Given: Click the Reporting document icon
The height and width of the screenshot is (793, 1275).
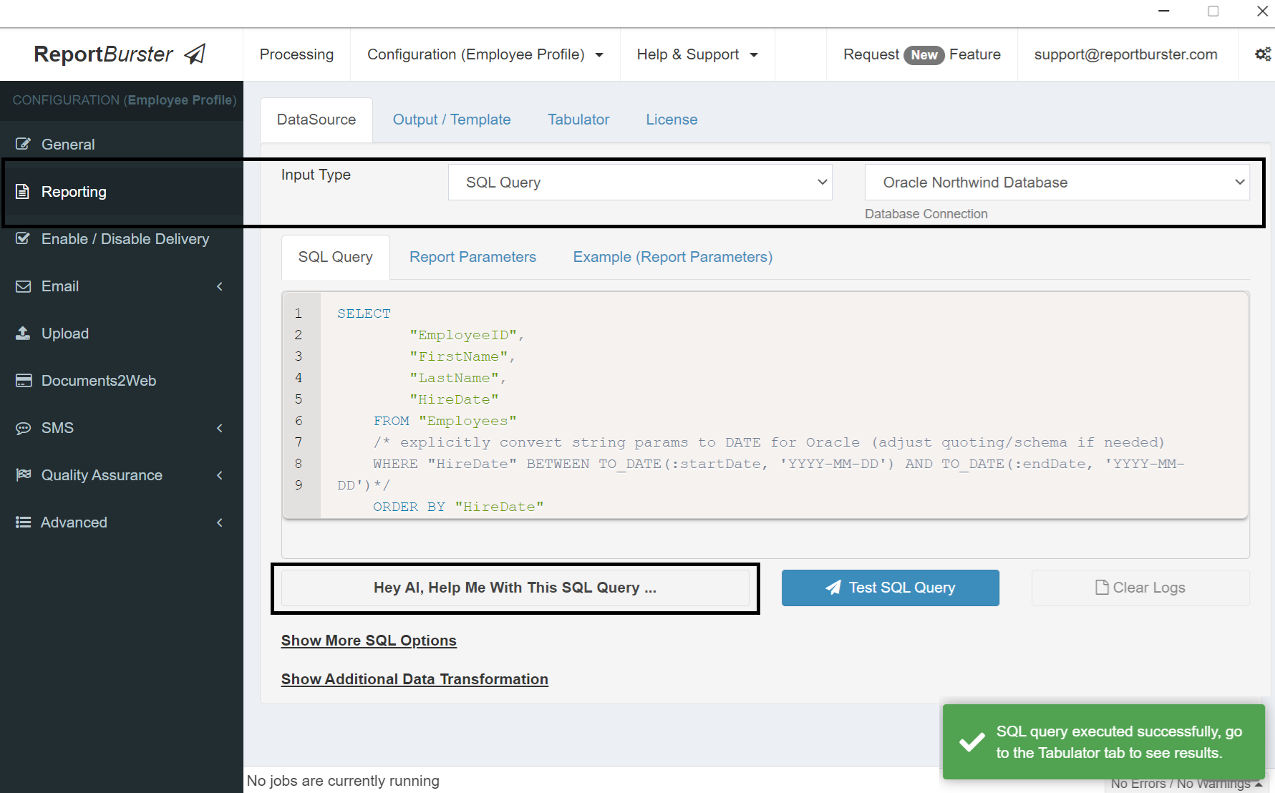Looking at the screenshot, I should point(22,191).
